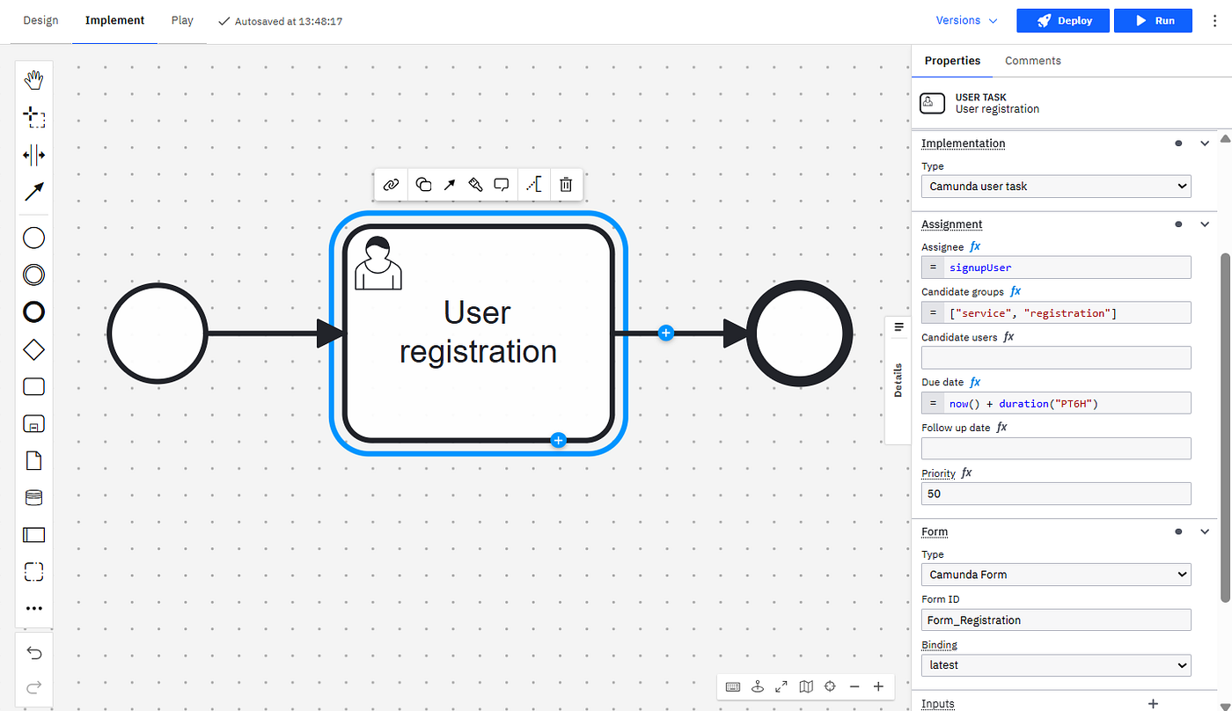Screen dimensions: 1232x711
Task: Click plus marker at bottom of User registration task
Action: 558,440
